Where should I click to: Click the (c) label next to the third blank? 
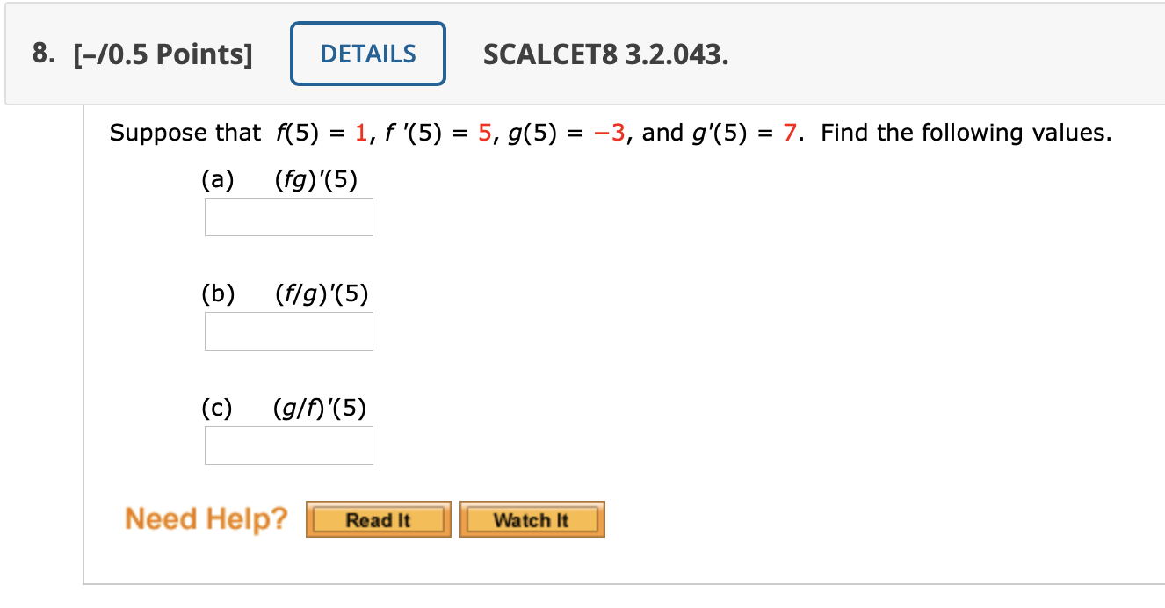click(x=220, y=408)
